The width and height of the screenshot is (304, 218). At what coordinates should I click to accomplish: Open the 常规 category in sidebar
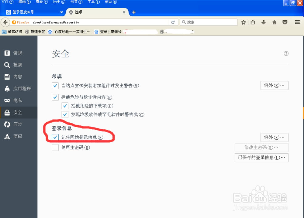tap(19, 53)
